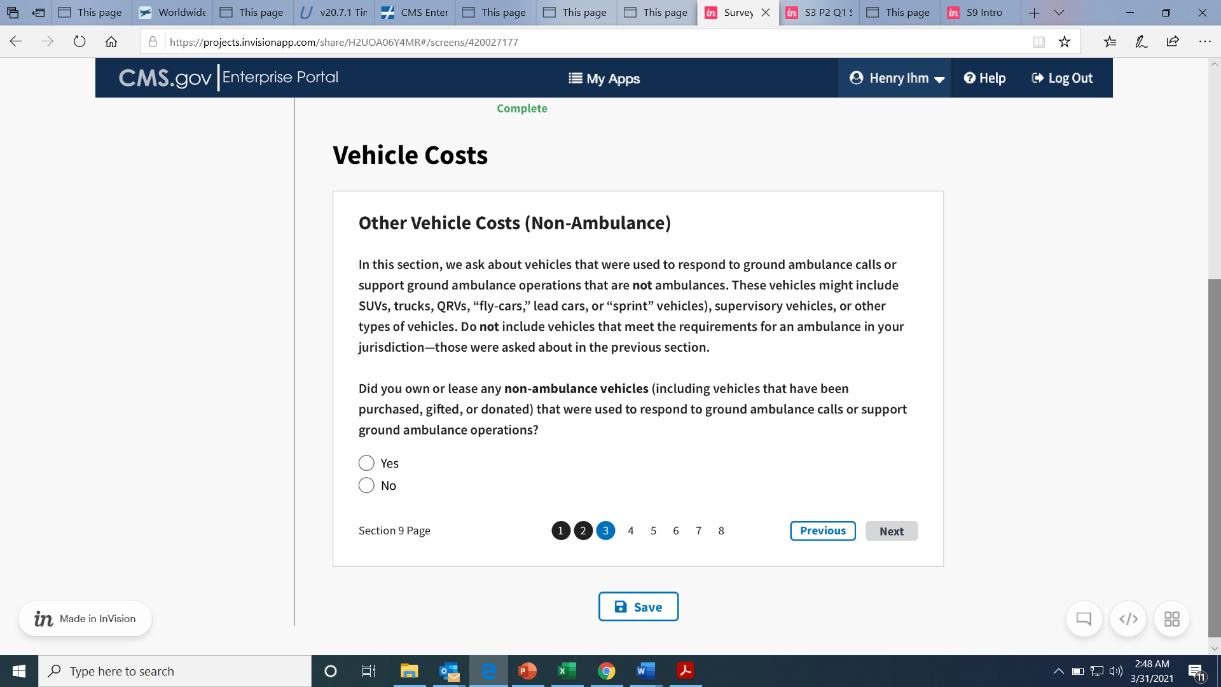The height and width of the screenshot is (687, 1221).
Task: Jump to section page 5
Action: coord(653,531)
